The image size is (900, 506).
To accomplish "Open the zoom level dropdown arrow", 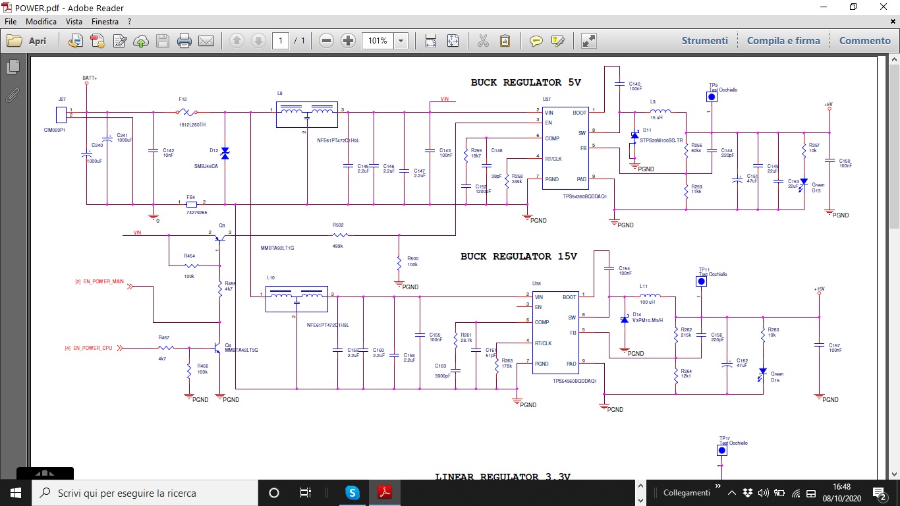I will click(401, 41).
